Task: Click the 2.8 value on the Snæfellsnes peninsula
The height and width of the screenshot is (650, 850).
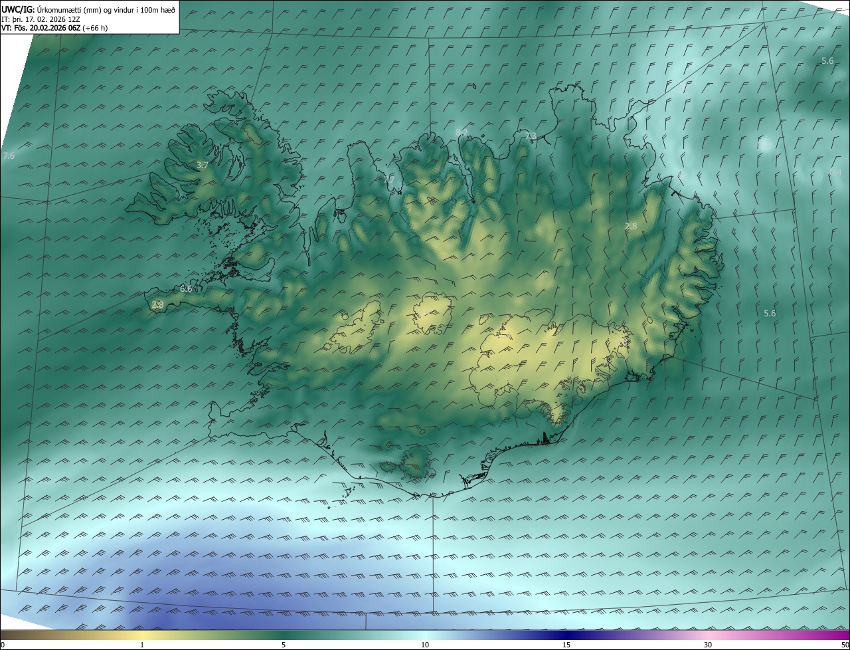Action: 157,305
